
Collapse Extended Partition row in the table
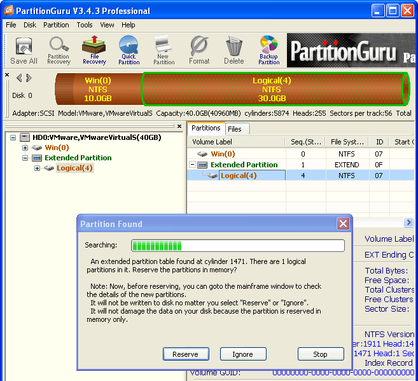point(192,165)
